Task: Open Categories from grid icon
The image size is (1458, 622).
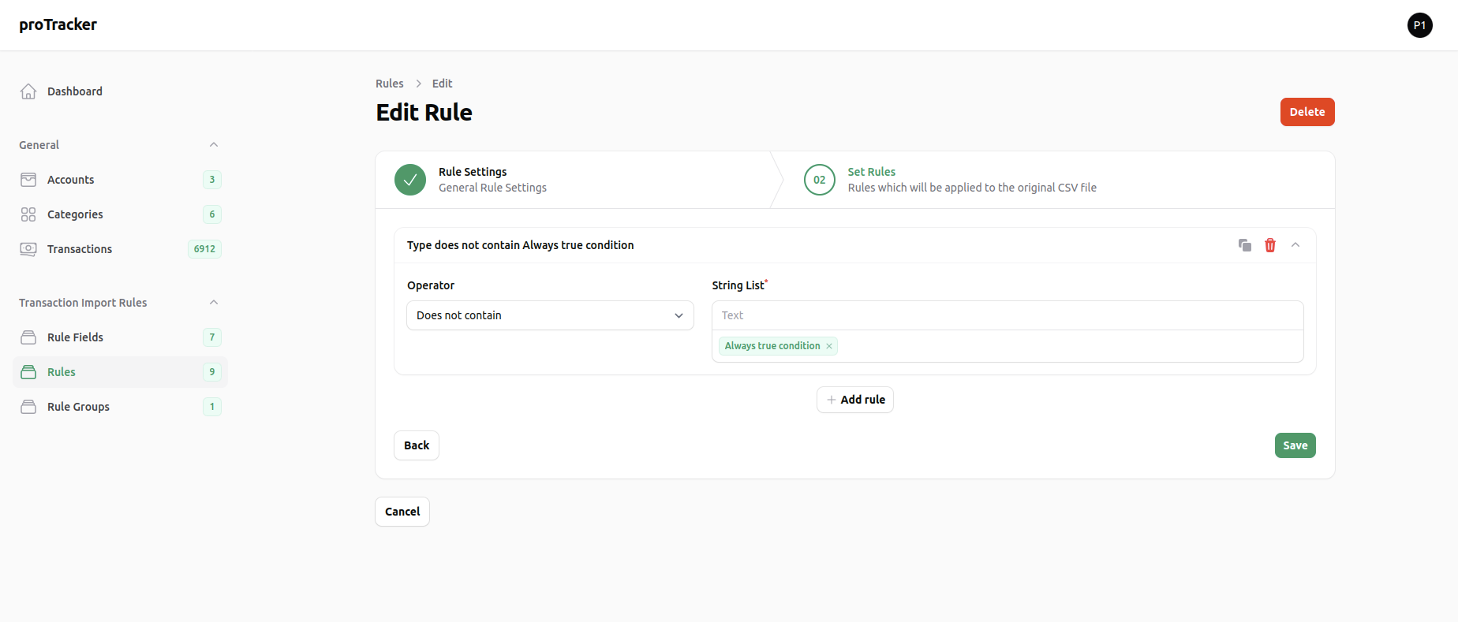Action: click(28, 214)
